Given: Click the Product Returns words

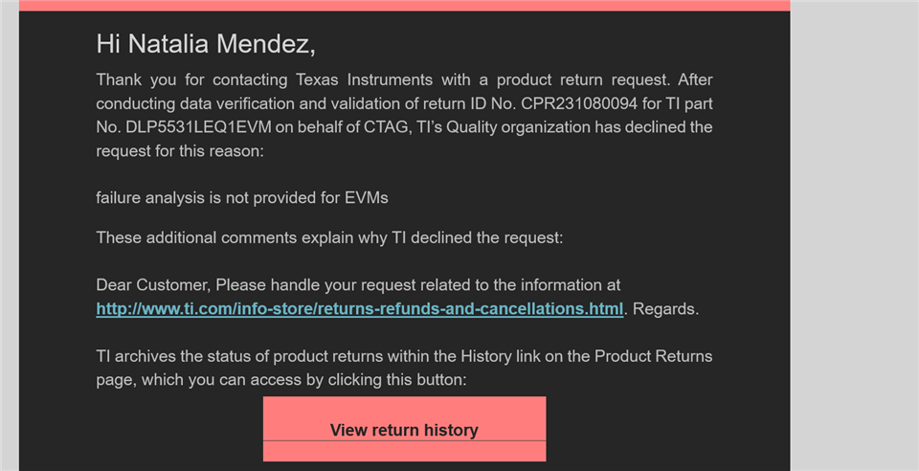Looking at the screenshot, I should (654, 356).
